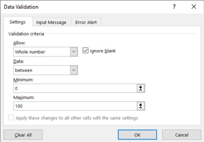The image size is (204, 142).
Task: Go to the Error Alert tab
Action: (86, 22)
